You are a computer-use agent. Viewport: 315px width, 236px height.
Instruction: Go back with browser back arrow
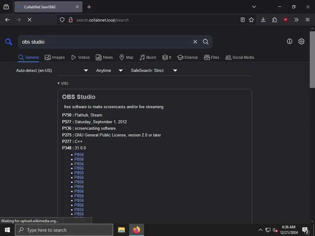click(x=7, y=20)
